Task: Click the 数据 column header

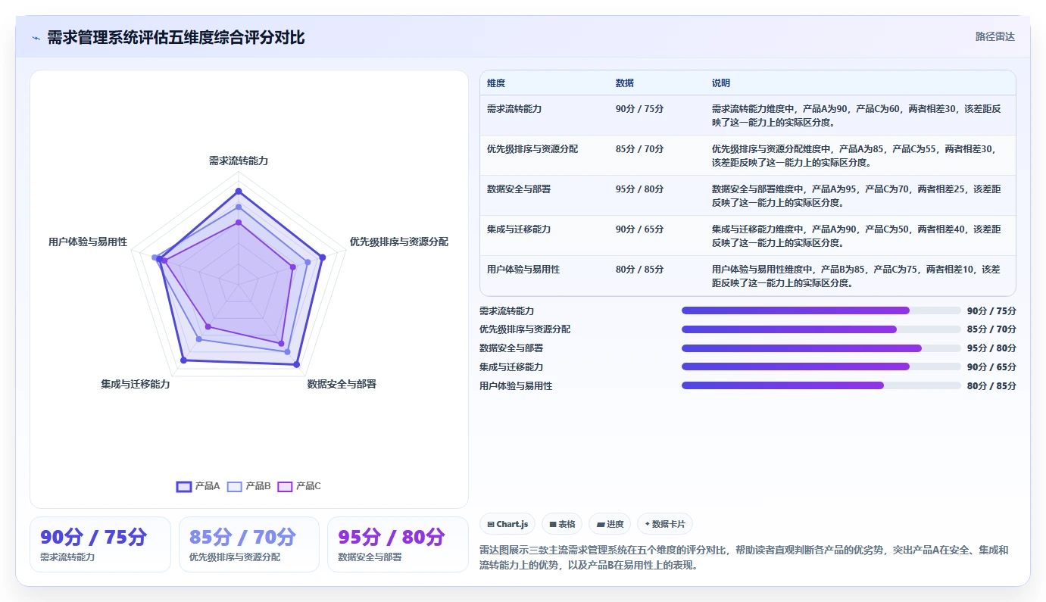Action: pos(625,83)
